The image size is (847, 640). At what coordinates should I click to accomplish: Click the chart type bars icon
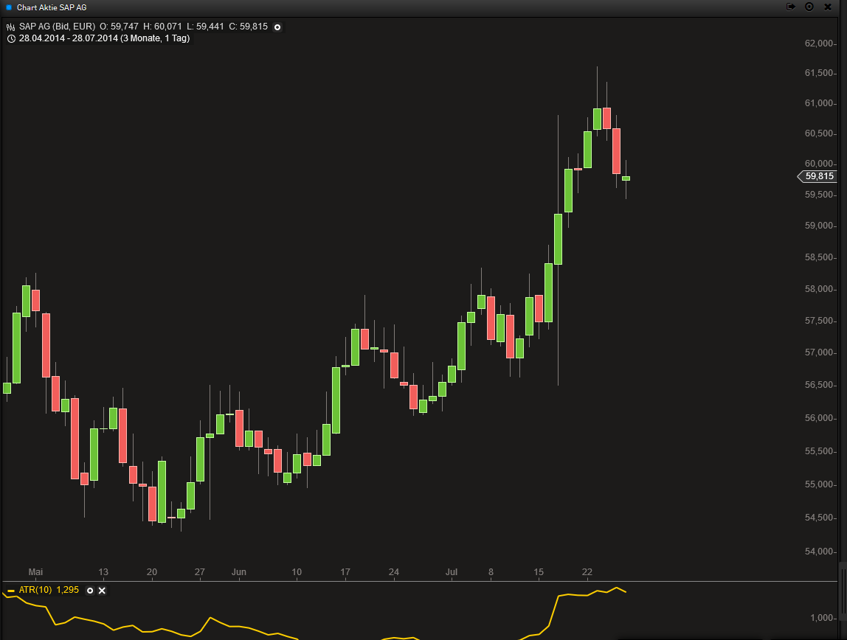[x=11, y=27]
